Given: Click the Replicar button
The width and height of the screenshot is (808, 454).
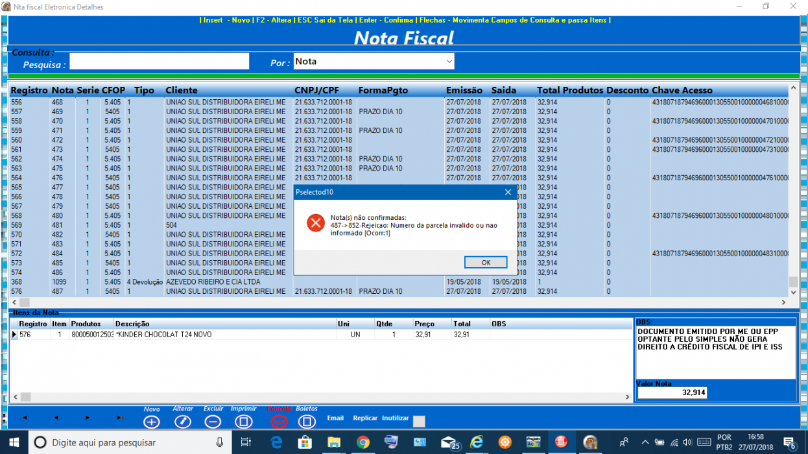Looking at the screenshot, I should [365, 418].
